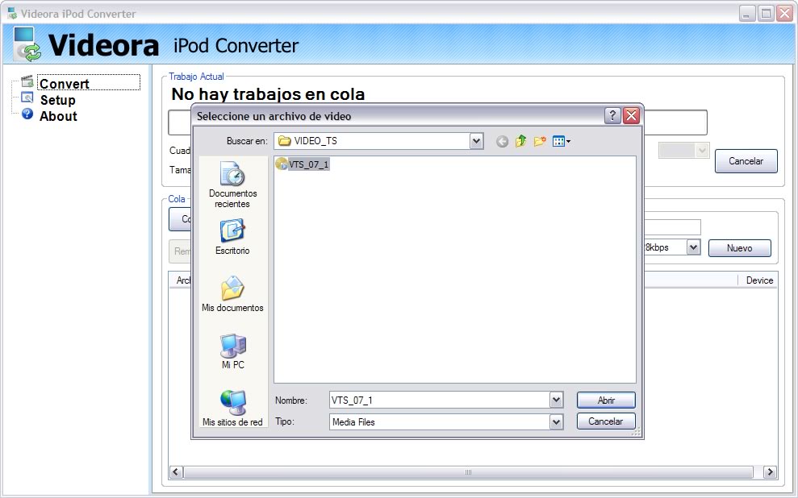Expand the Tipo Media Files dropdown
This screenshot has height=498, width=798.
point(556,421)
